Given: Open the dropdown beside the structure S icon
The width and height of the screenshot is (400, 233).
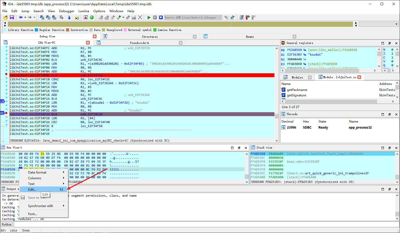Looking at the screenshot, I should tap(123, 17).
